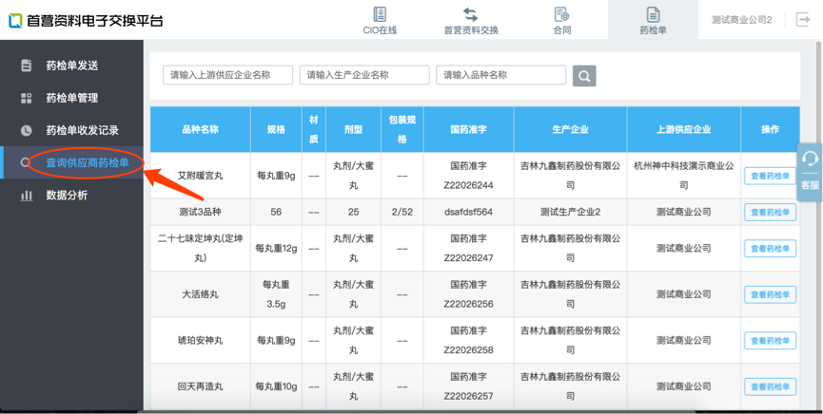Open 药检单管理 sidebar menu
The height and width of the screenshot is (414, 823).
point(71,98)
